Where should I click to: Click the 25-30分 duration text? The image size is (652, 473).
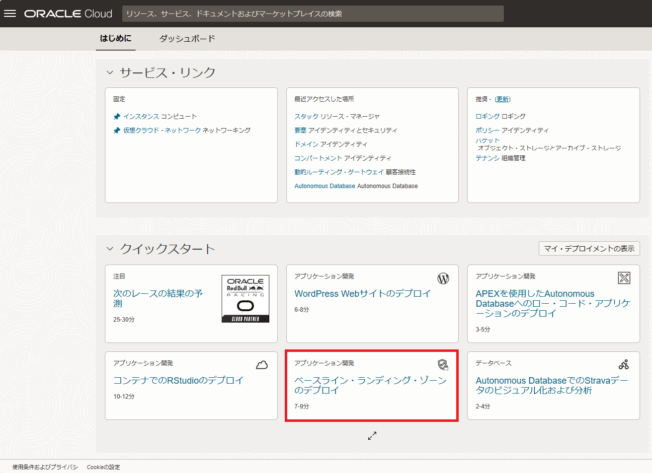click(x=124, y=320)
